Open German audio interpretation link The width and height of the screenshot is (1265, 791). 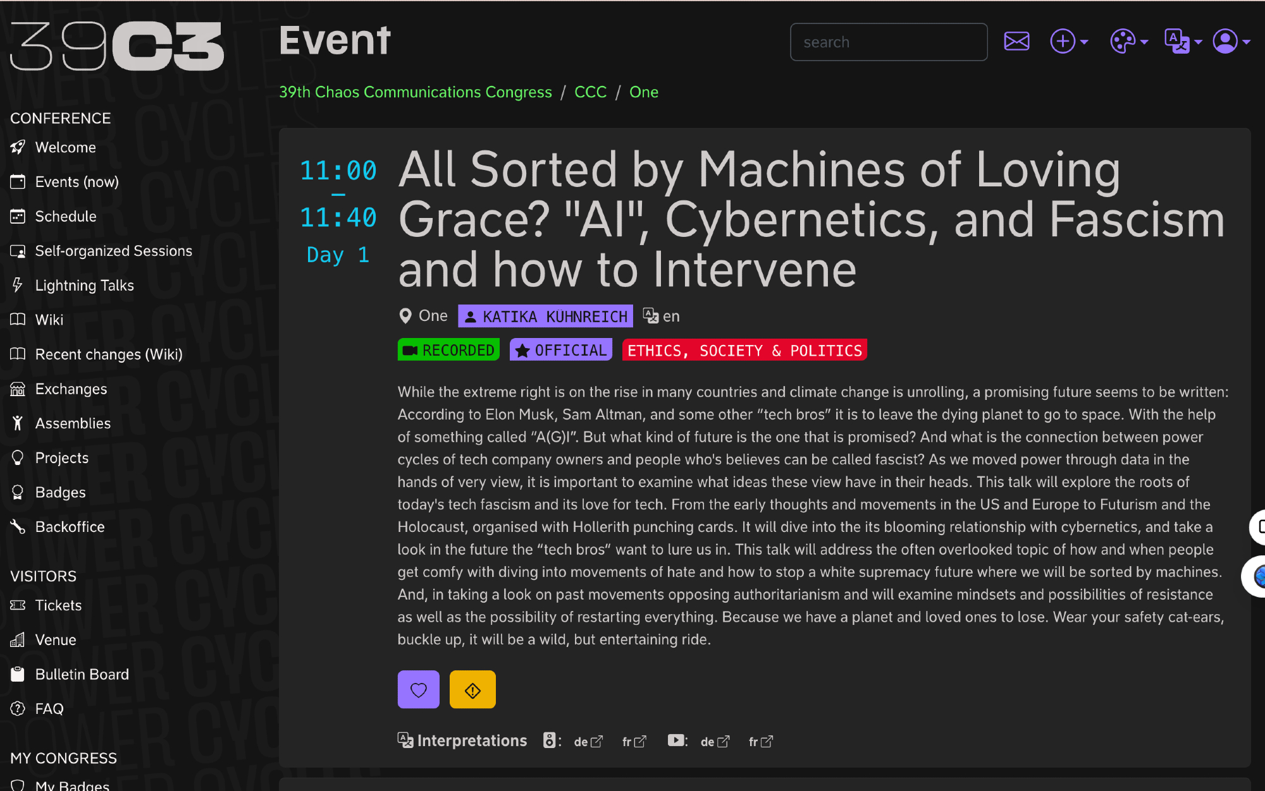pos(588,742)
